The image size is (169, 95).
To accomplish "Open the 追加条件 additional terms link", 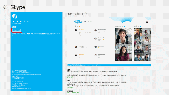I will pyautogui.click(x=43, y=34).
